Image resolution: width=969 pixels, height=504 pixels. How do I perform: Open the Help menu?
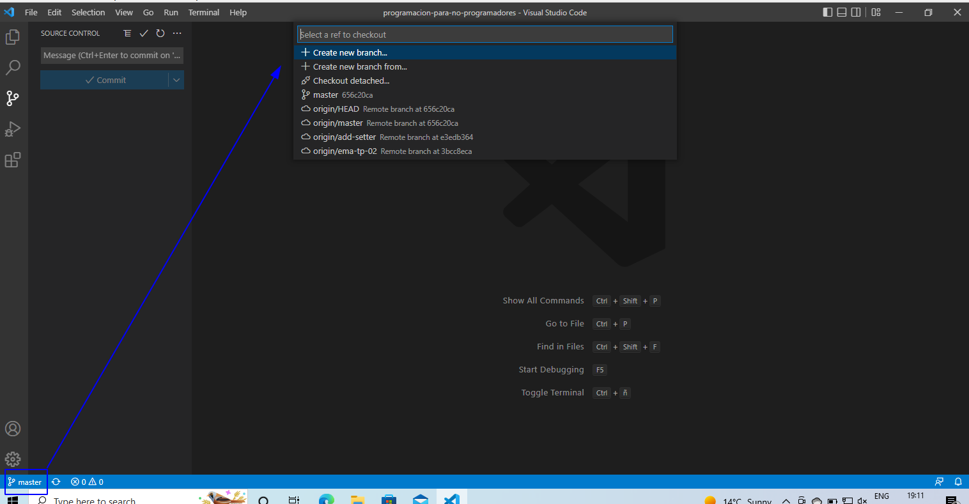tap(238, 12)
